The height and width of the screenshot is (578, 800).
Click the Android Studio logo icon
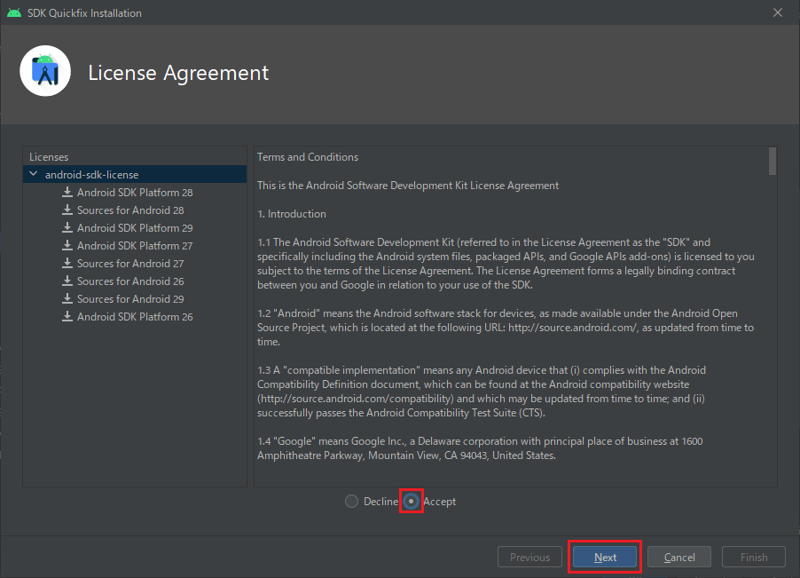(45, 71)
